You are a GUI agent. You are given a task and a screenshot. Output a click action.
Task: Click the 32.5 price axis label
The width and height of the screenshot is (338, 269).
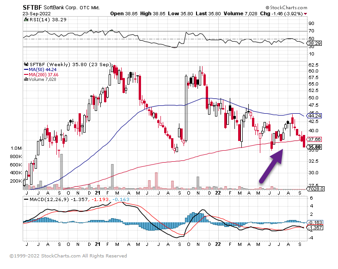313,161
